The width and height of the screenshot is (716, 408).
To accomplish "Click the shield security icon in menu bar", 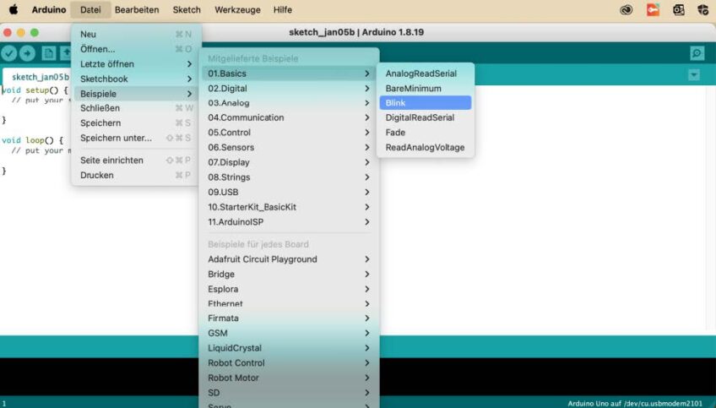I will 703,10.
